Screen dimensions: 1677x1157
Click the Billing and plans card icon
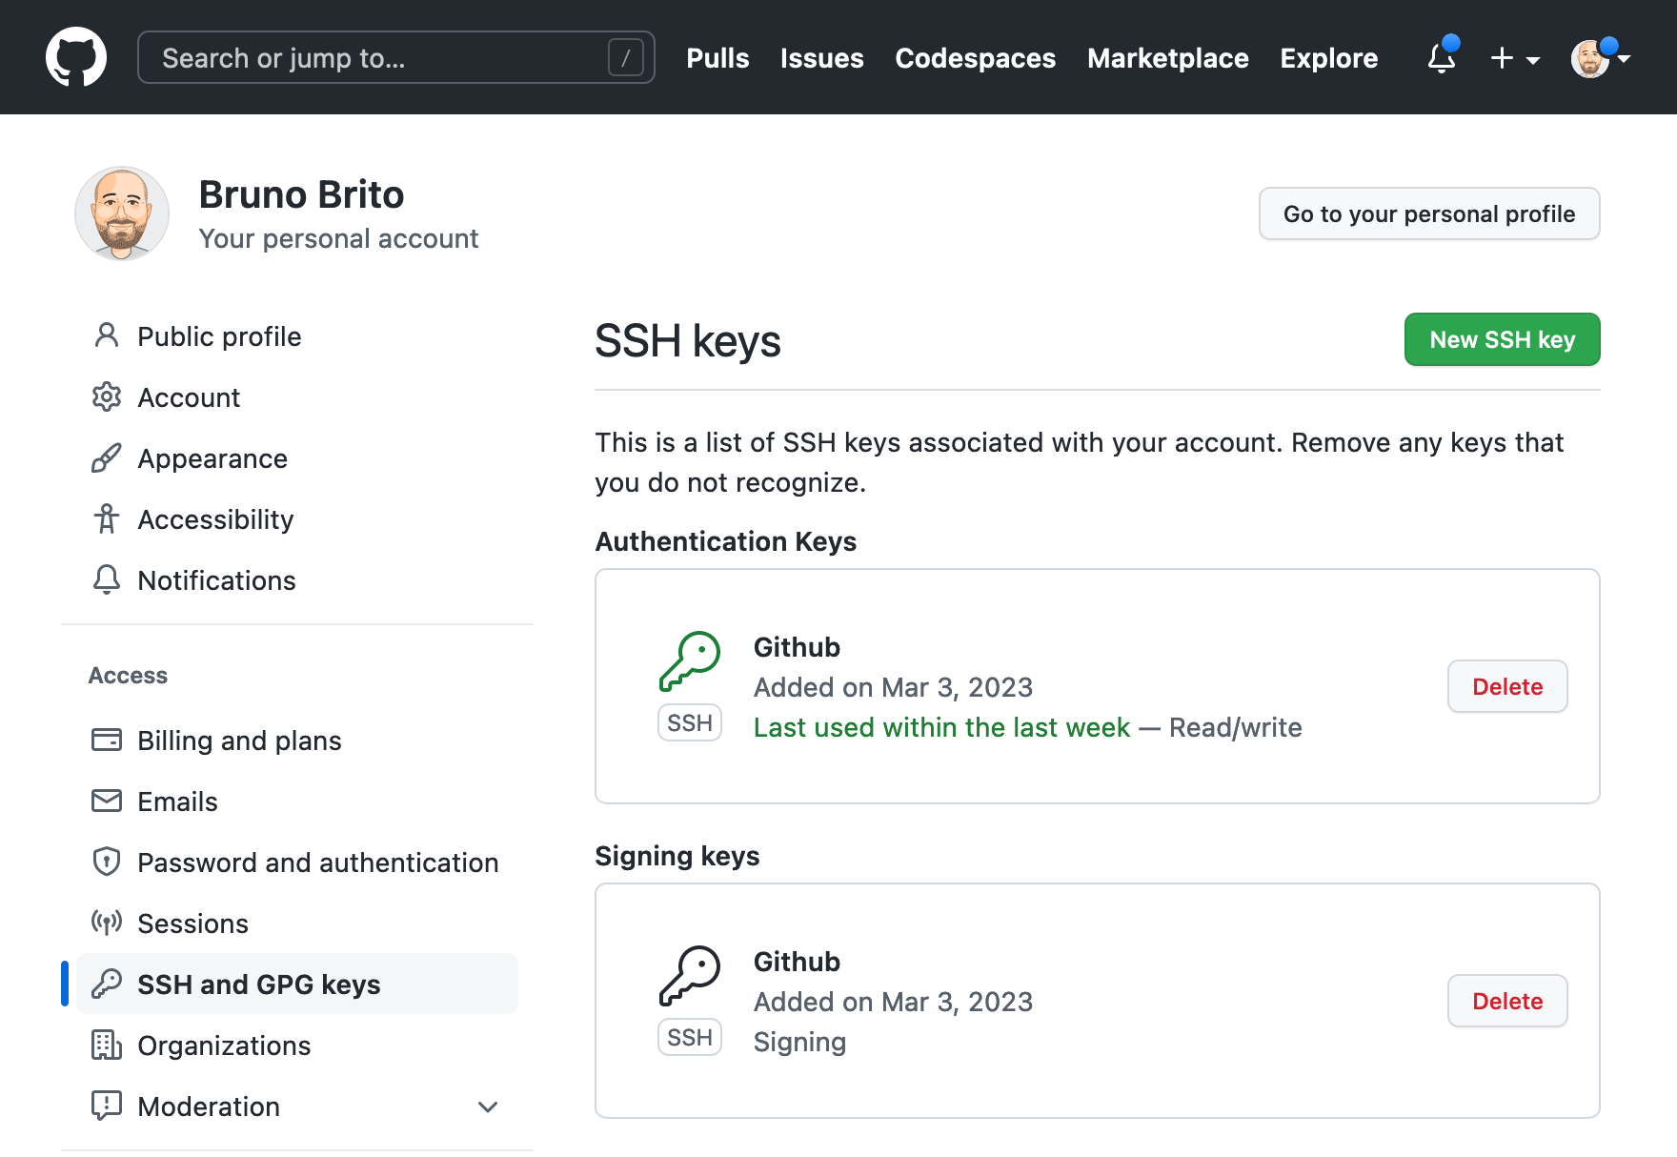click(106, 740)
